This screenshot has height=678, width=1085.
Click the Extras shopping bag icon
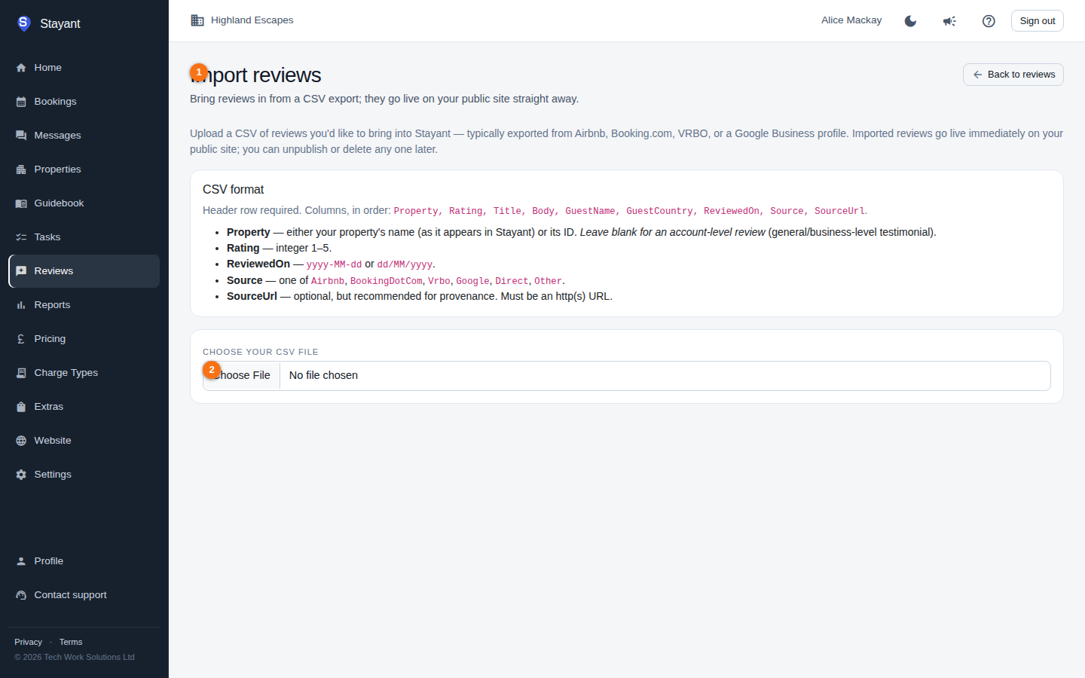click(21, 407)
